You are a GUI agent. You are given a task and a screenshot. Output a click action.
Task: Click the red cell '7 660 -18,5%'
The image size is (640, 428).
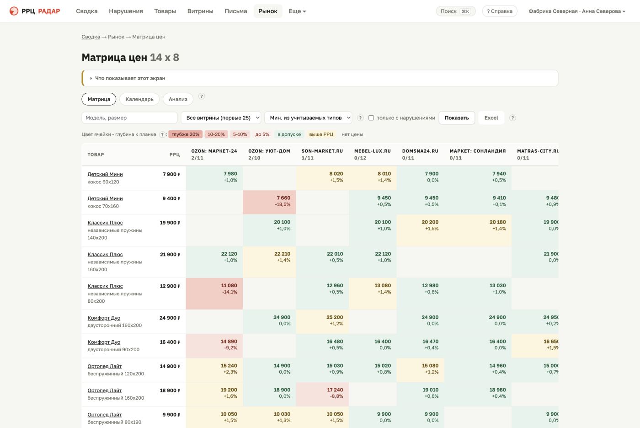click(269, 202)
